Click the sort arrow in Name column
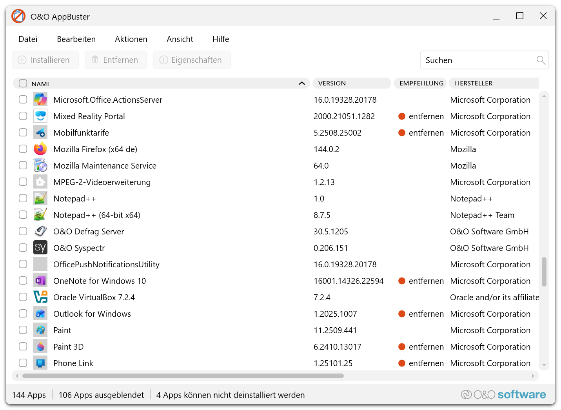Image resolution: width=561 pixels, height=410 pixels. pos(301,83)
